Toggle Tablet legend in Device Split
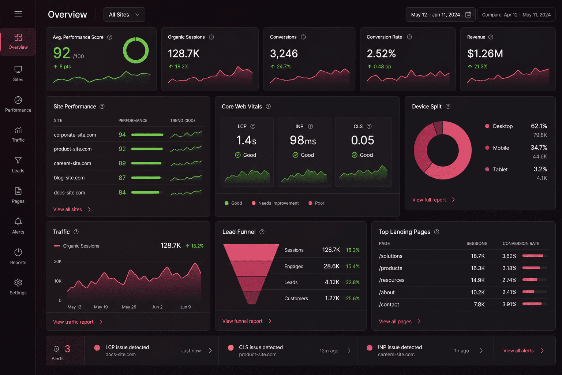 coord(496,169)
